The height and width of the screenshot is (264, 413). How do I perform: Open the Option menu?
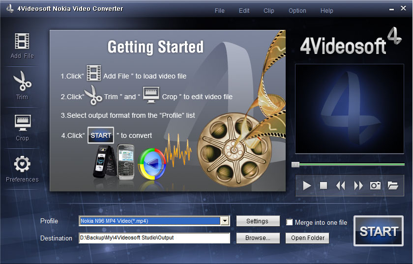tap(297, 11)
